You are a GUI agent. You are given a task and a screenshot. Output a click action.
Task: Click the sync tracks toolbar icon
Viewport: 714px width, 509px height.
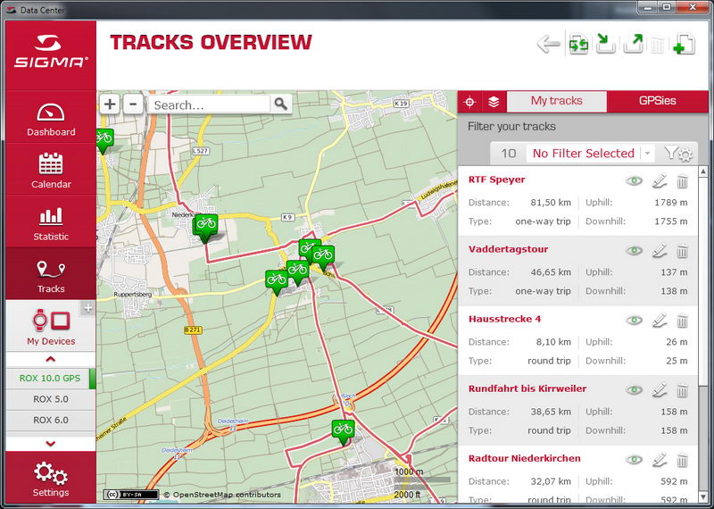(578, 44)
